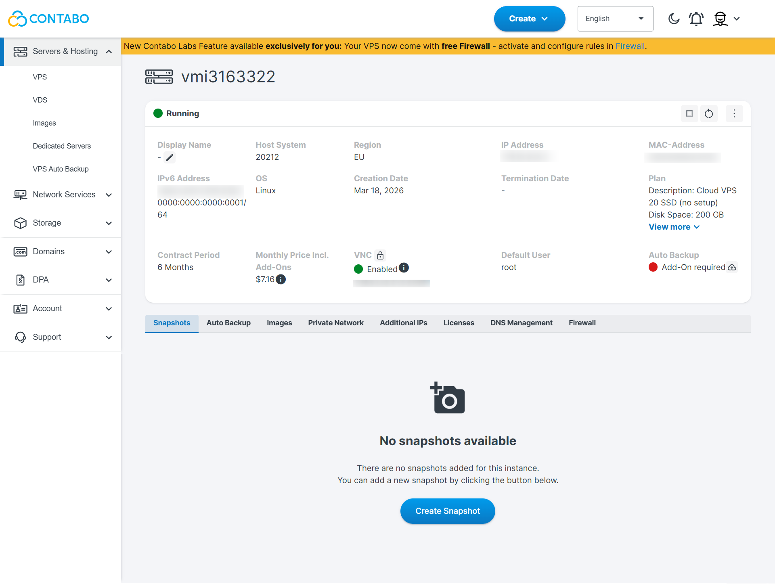Click the Account ID card icon
The width and height of the screenshot is (775, 584).
[x=20, y=309]
